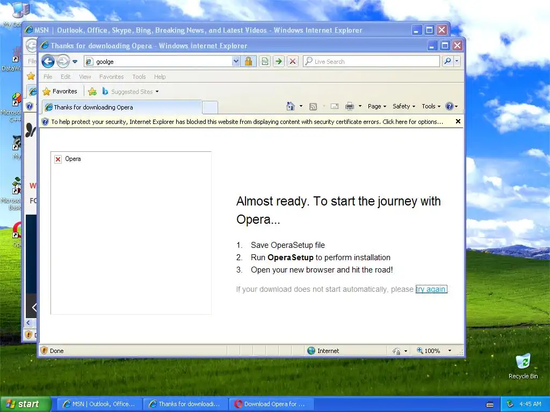The height and width of the screenshot is (412, 550).
Task: Click the Home icon in command bar
Action: 291,106
